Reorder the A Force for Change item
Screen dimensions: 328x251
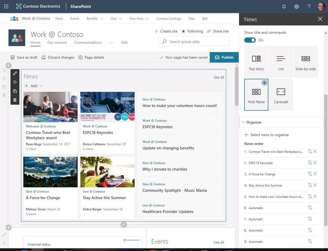[x=310, y=174]
